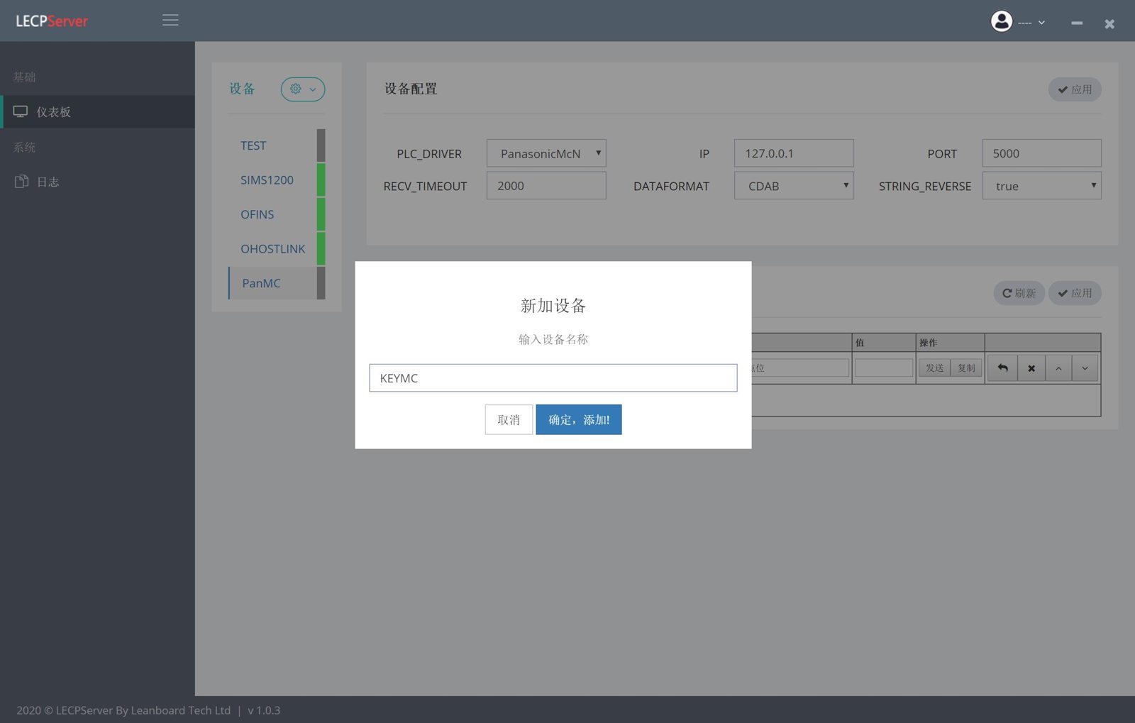Click the IP address field 127.0.0.1
Screen dimensions: 1135x723
(x=794, y=153)
